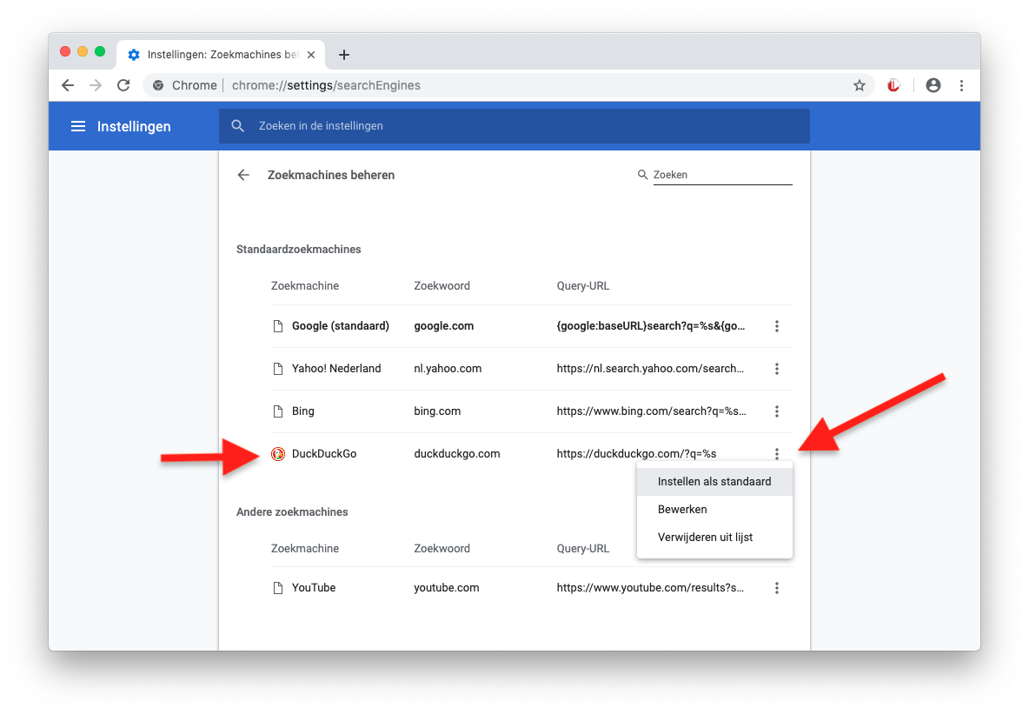1029x715 pixels.
Task: Focus the Zoeken search engines filter field
Action: click(721, 175)
